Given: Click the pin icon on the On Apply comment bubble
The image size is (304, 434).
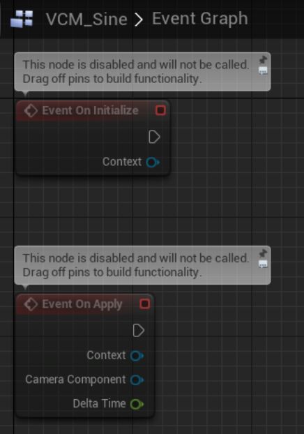Looking at the screenshot, I should pyautogui.click(x=263, y=253).
